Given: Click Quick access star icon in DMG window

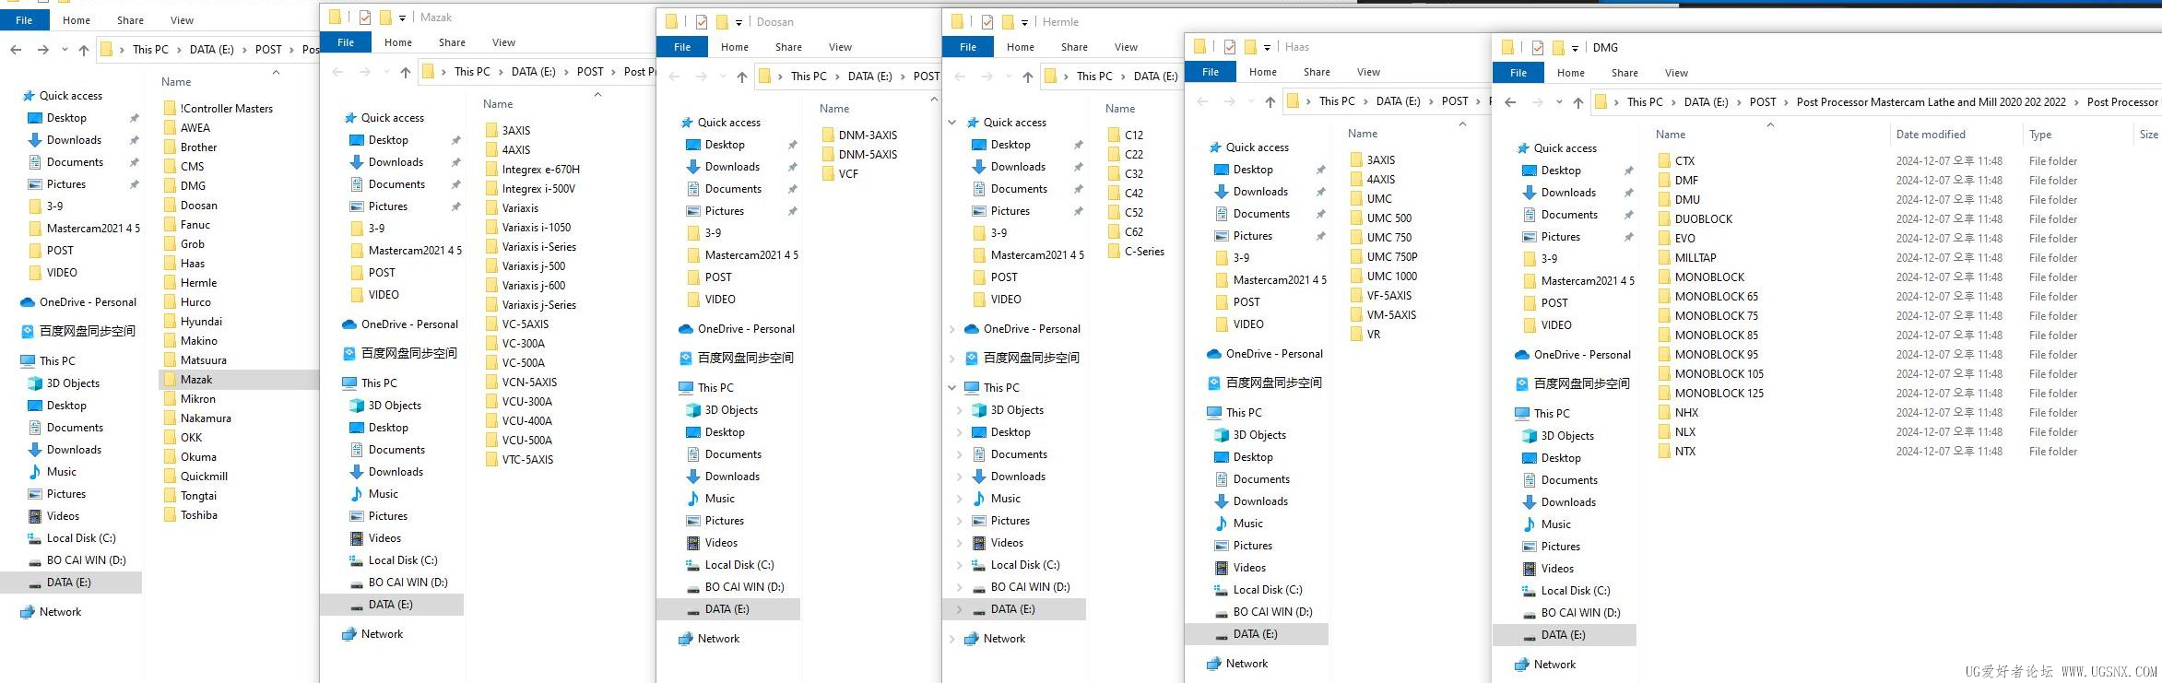Looking at the screenshot, I should click(1521, 148).
